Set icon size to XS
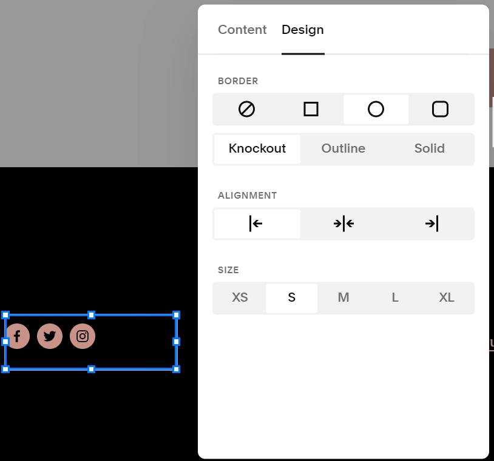The width and height of the screenshot is (494, 461). pyautogui.click(x=240, y=298)
